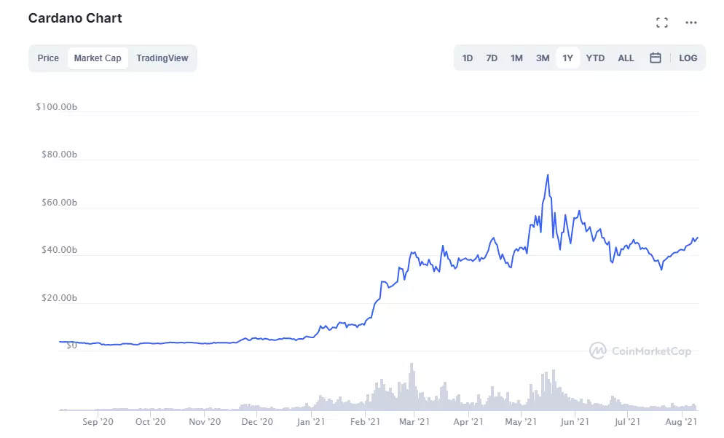
Task: Switch chart to 3M view
Action: click(542, 58)
